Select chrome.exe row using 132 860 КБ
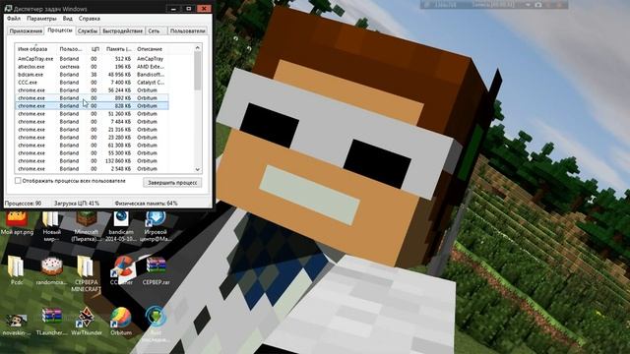The height and width of the screenshot is (354, 630). [x=92, y=161]
